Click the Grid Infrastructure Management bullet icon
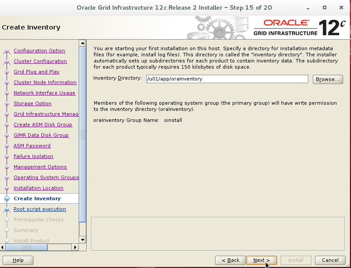351x268 pixels. coord(7,114)
